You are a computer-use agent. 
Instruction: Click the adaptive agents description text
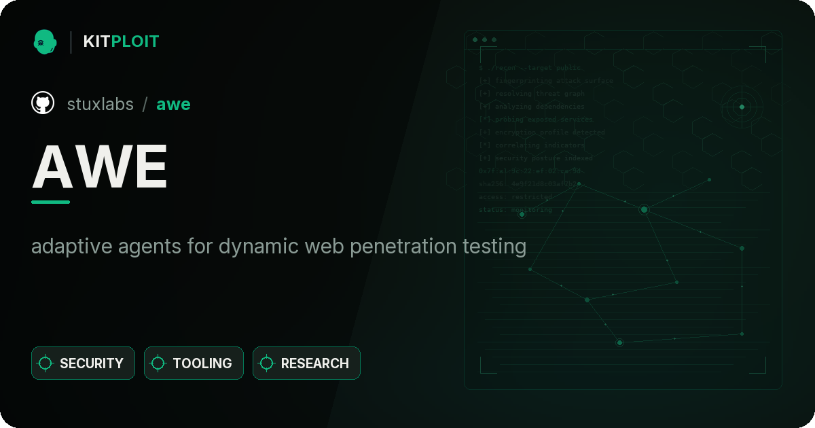(x=279, y=247)
